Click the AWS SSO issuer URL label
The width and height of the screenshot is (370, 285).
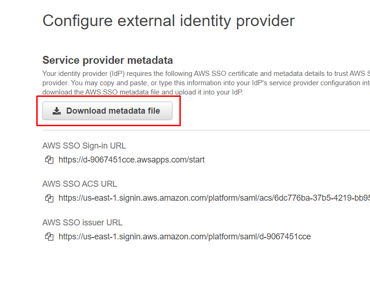(82, 223)
